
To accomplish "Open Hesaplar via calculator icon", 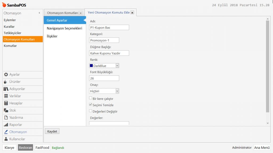I will [x=6, y=103].
